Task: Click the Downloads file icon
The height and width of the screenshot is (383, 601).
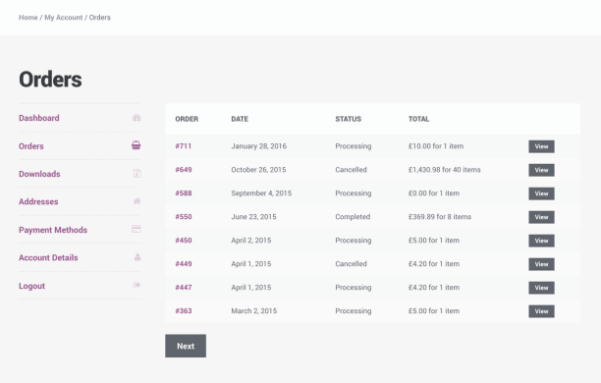Action: click(x=137, y=173)
